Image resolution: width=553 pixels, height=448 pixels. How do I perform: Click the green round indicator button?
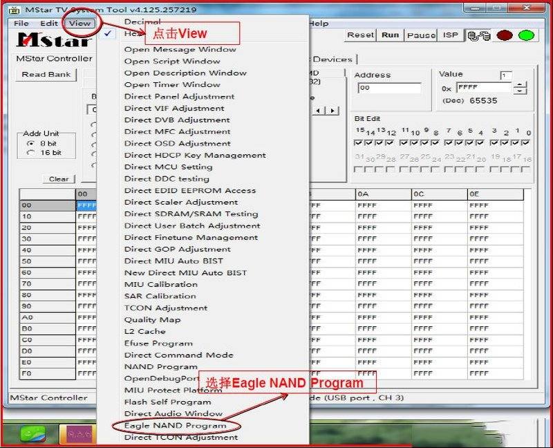click(526, 35)
